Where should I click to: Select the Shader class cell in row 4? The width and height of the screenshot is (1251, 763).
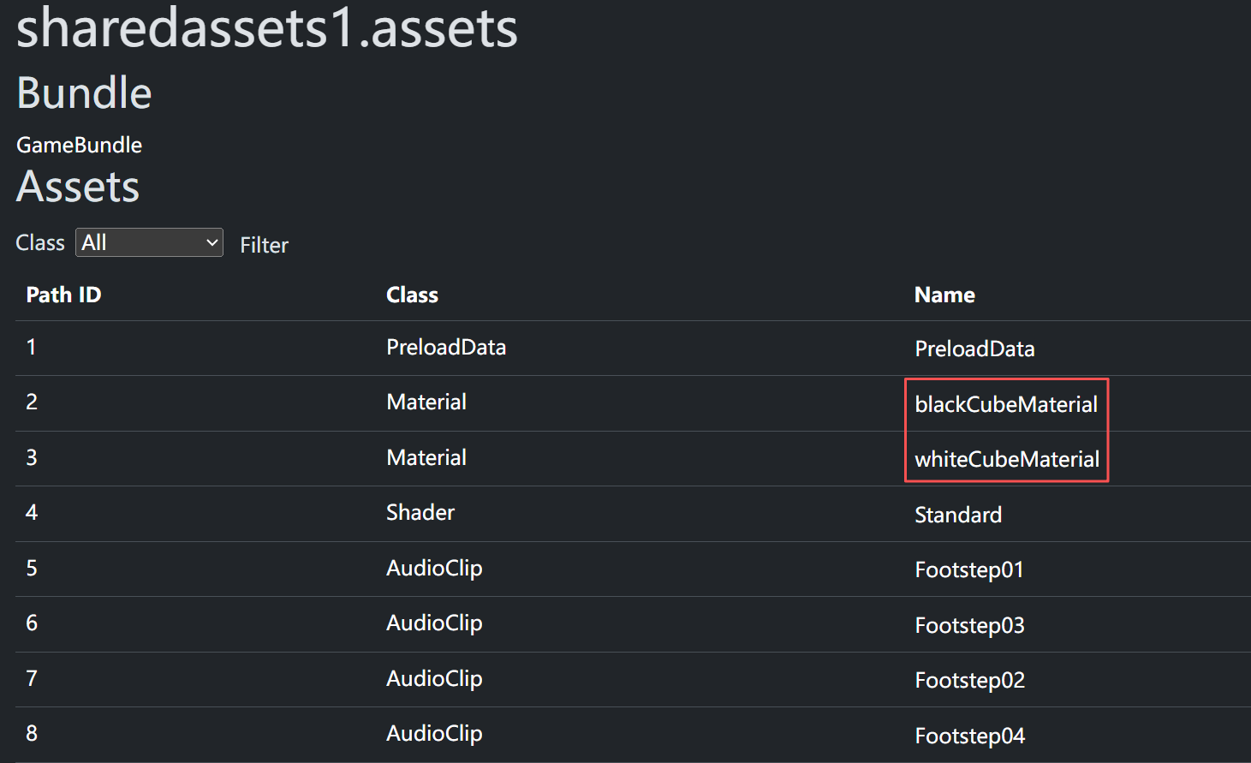coord(420,513)
